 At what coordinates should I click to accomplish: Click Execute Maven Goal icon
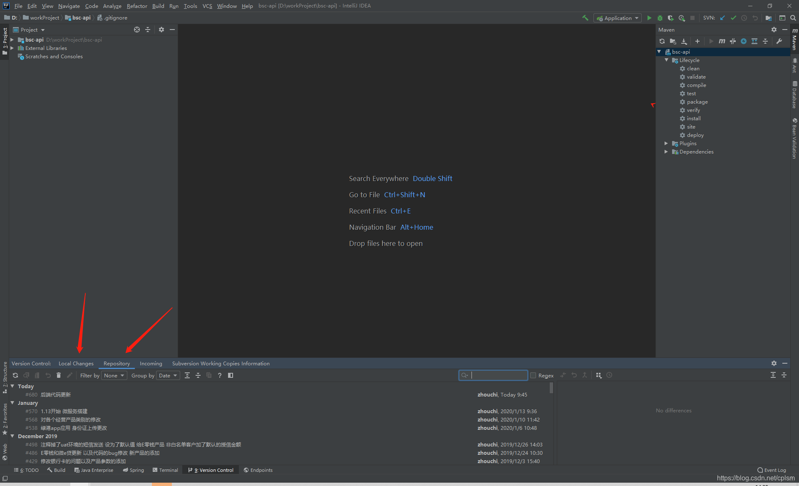[722, 41]
